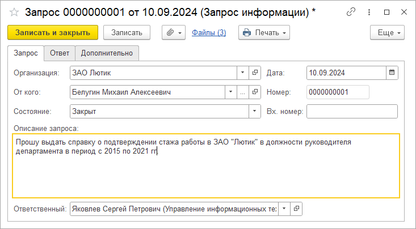416x229 pixels.
Task: Switch to the Дополнительно tab
Action: pyautogui.click(x=107, y=53)
